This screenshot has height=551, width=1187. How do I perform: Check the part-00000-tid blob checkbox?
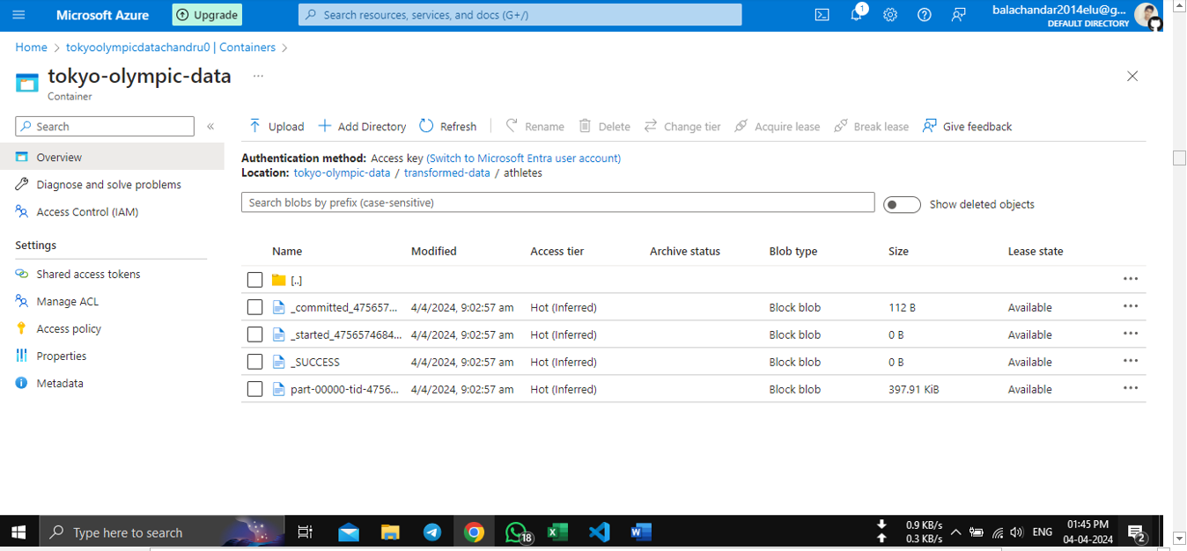pyautogui.click(x=254, y=389)
